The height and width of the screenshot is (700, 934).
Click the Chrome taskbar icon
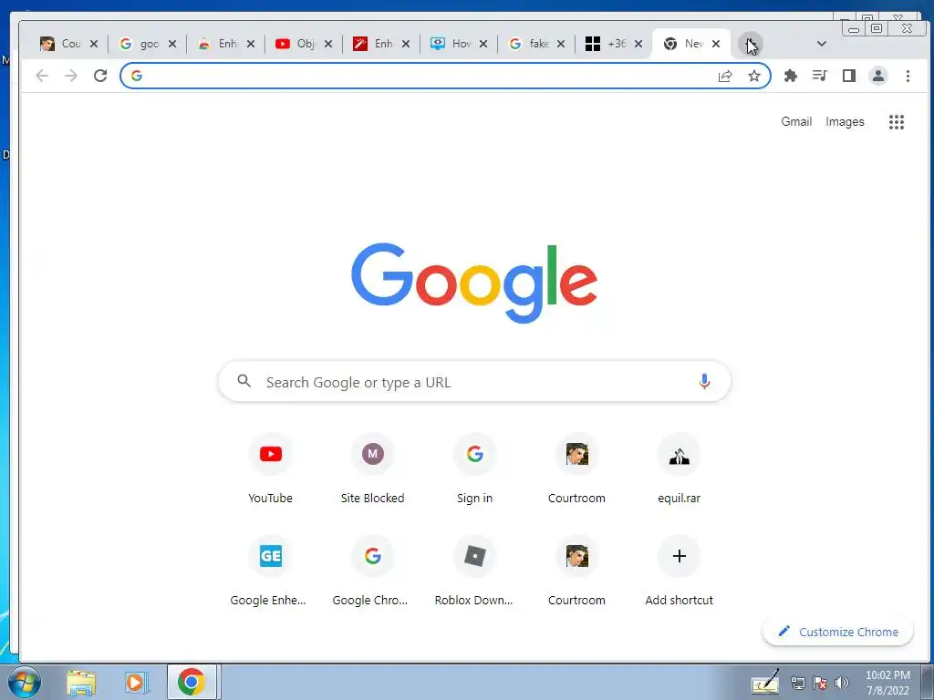click(192, 682)
